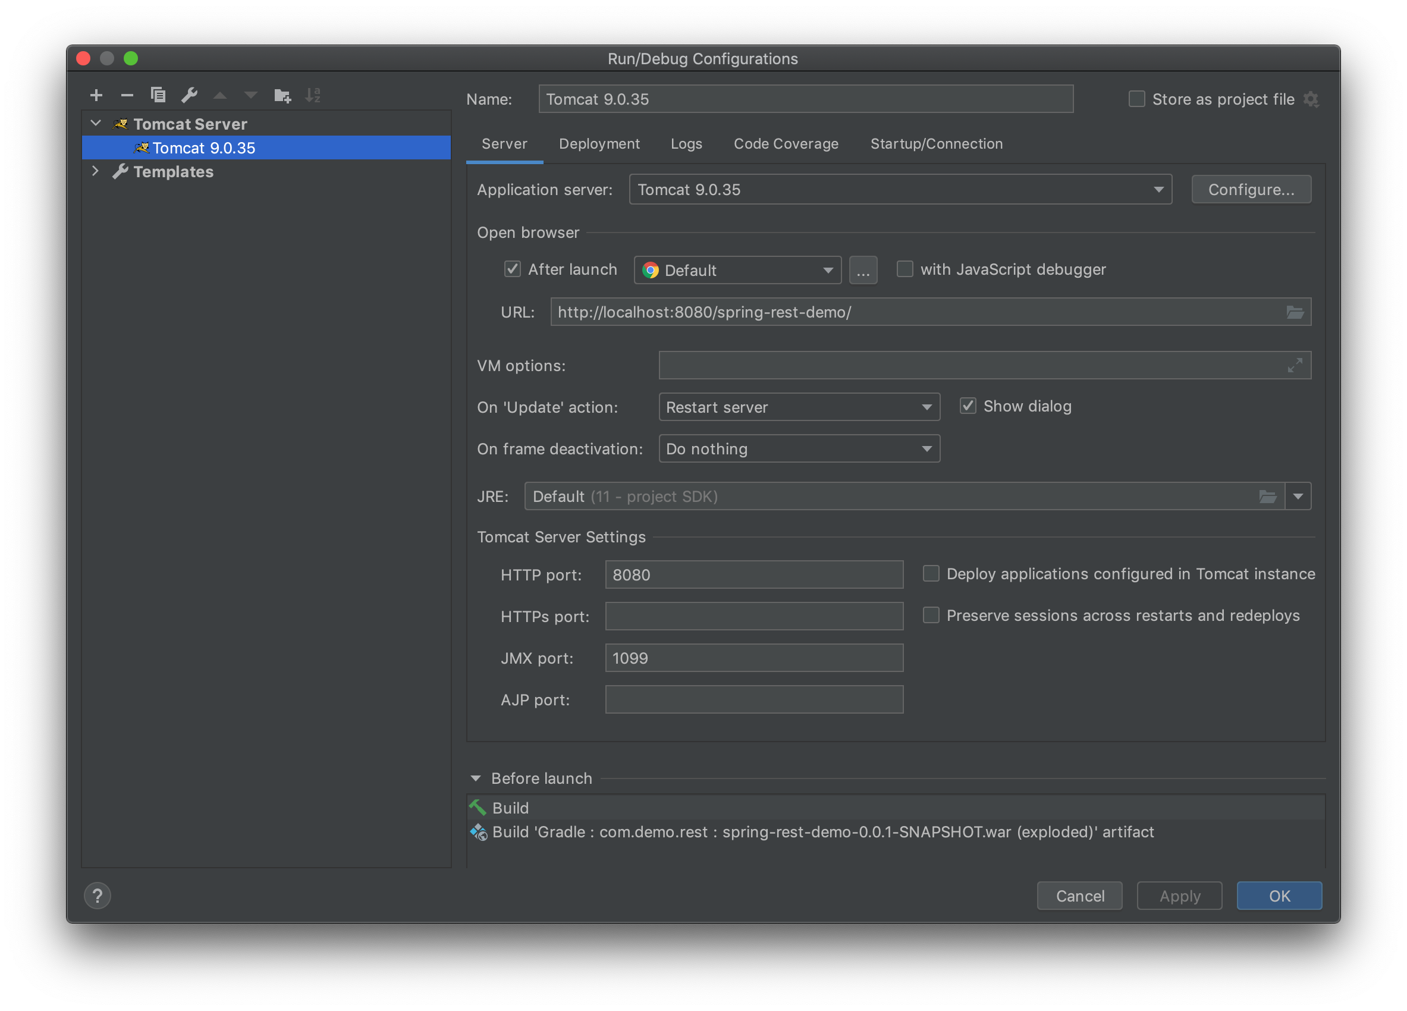Browse for URL using the folder icon
Image resolution: width=1407 pixels, height=1011 pixels.
click(1295, 312)
